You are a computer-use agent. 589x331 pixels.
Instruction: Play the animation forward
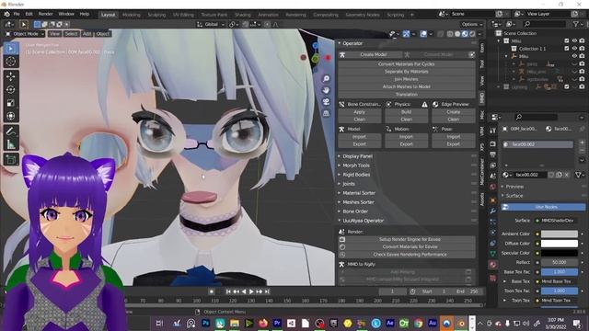click(x=251, y=291)
